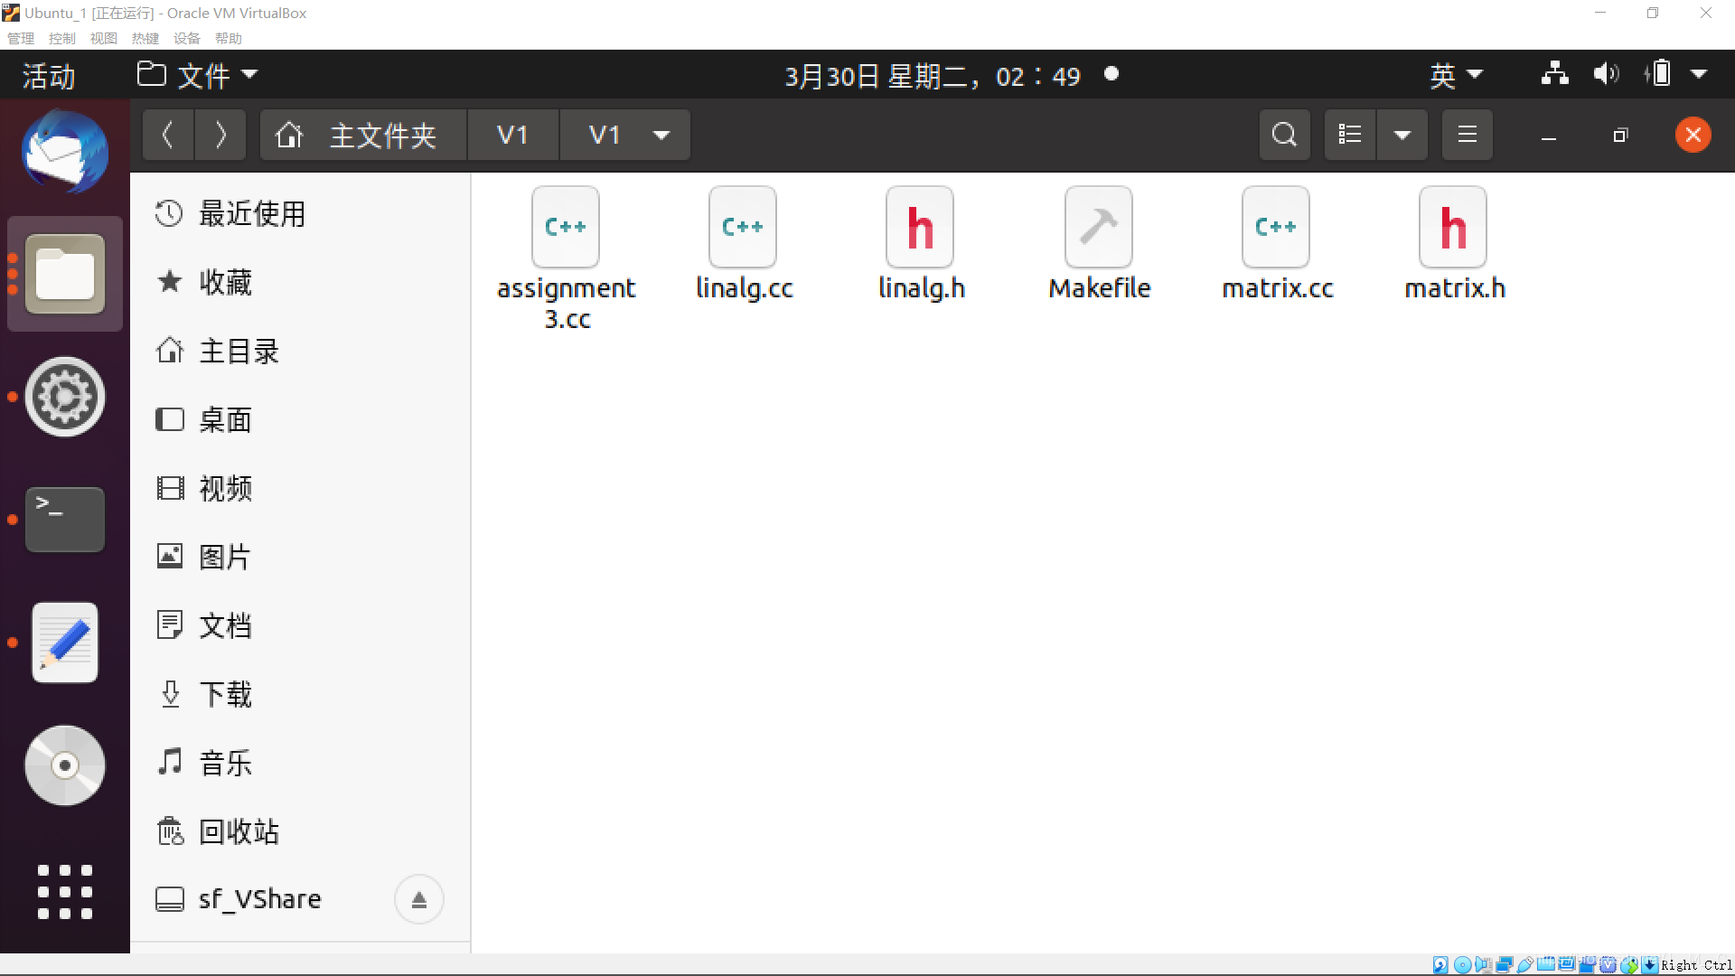Open Settings gear app in dock
Image resolution: width=1735 pixels, height=976 pixels.
tap(65, 397)
